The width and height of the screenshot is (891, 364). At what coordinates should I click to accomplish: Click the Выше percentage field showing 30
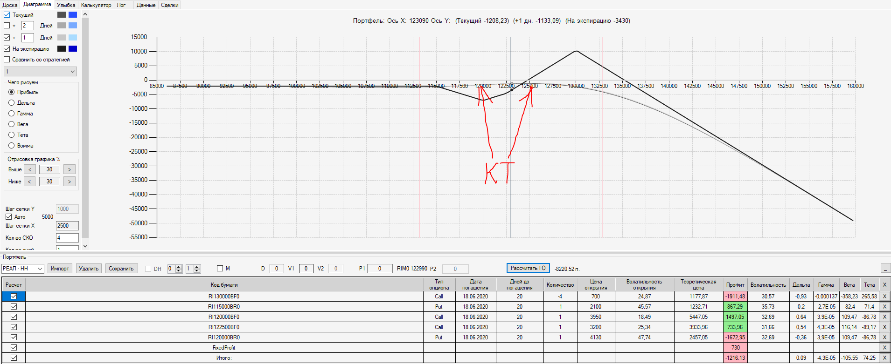point(49,169)
